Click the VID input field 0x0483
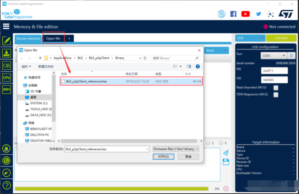Viewport: 299px width, 194px height. [274, 80]
